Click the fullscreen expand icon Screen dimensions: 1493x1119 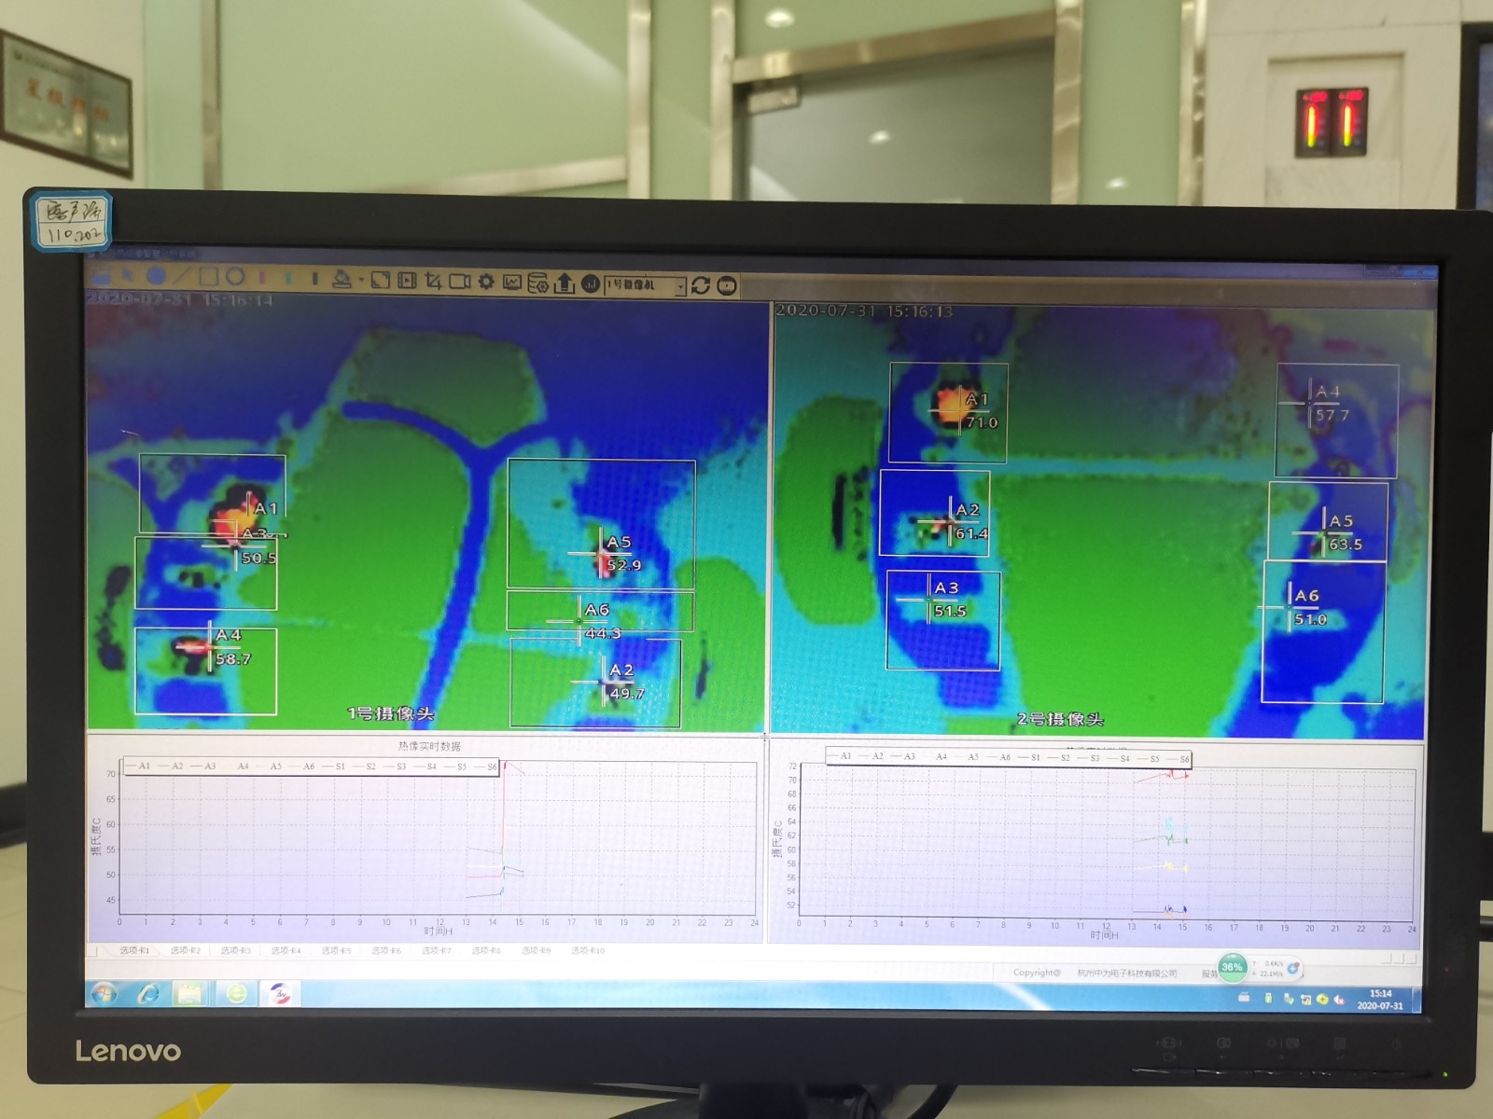(x=380, y=280)
